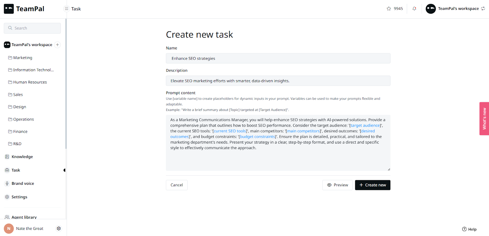
Task: Click the magnifier search icon
Action: click(10, 28)
